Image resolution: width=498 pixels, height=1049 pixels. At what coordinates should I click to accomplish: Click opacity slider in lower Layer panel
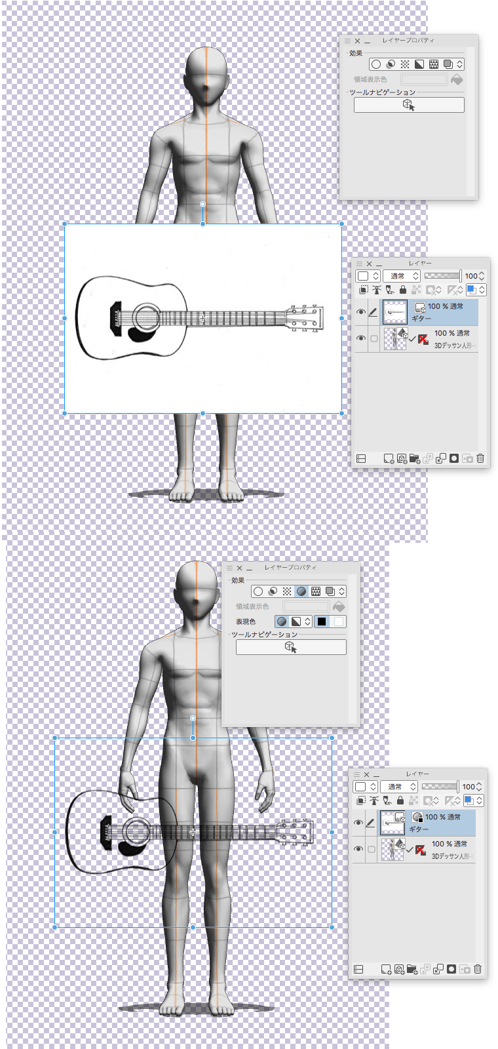pos(440,786)
